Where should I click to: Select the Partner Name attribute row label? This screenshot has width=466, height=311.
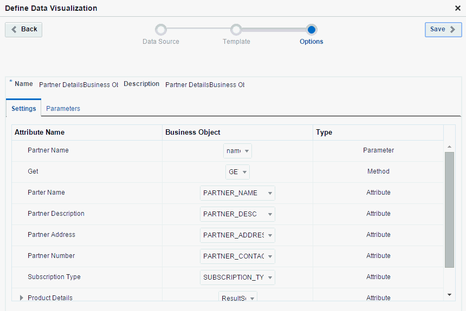tap(48, 150)
